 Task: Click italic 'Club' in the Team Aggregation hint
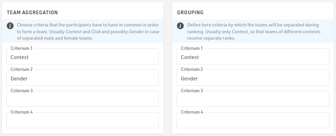coord(96,32)
